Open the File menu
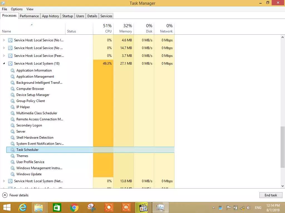Image resolution: width=285 pixels, height=213 pixels. 4,9
